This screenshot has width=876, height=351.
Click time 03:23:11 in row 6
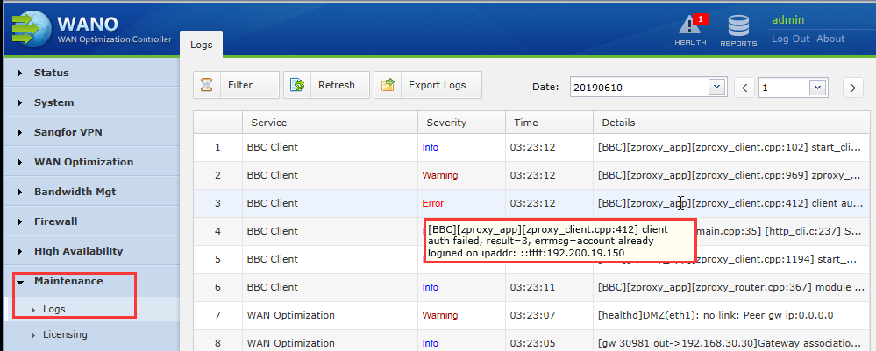[x=532, y=287]
